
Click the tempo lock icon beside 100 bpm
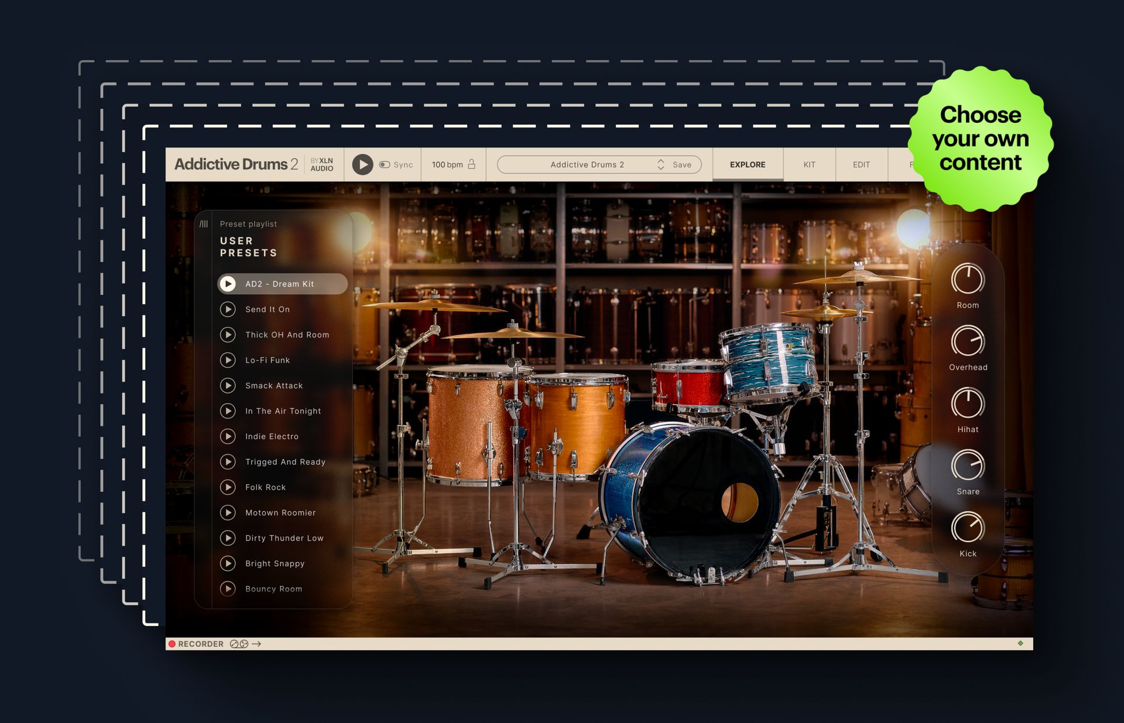coord(471,164)
